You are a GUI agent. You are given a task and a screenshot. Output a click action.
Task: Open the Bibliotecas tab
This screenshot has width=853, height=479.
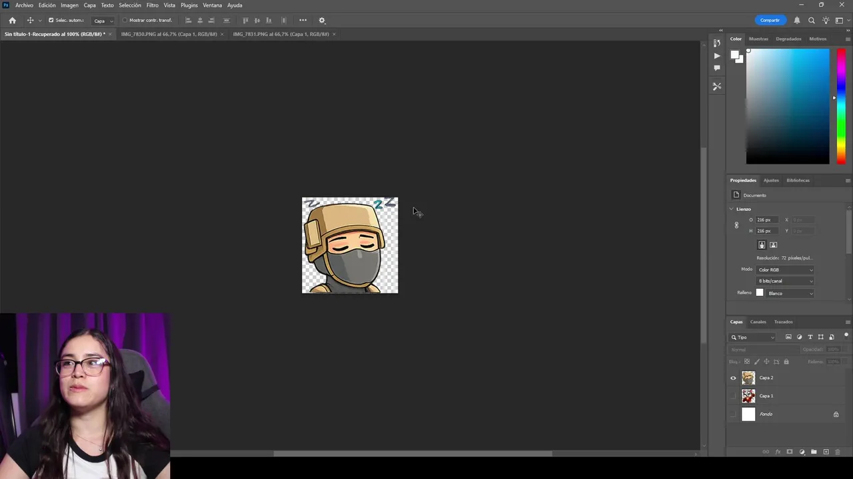coord(798,180)
